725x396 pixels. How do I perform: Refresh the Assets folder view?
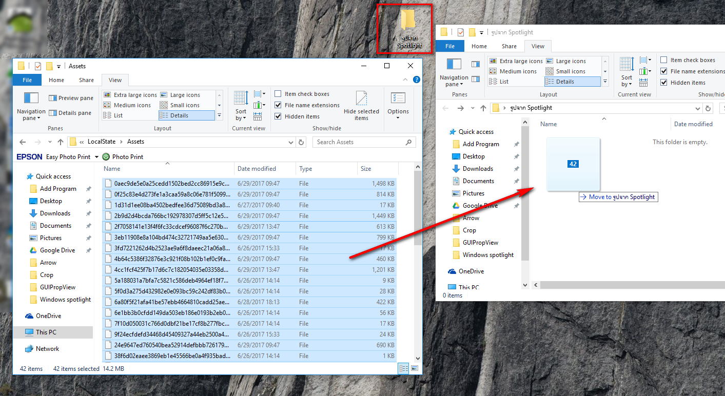click(x=301, y=142)
